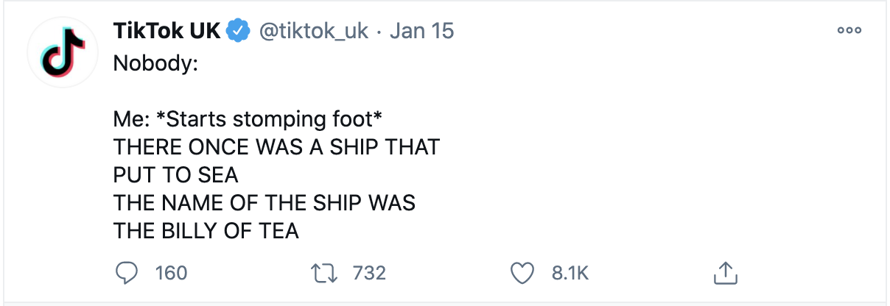Click the TikTok UK display name
890x306 pixels.
tap(167, 31)
